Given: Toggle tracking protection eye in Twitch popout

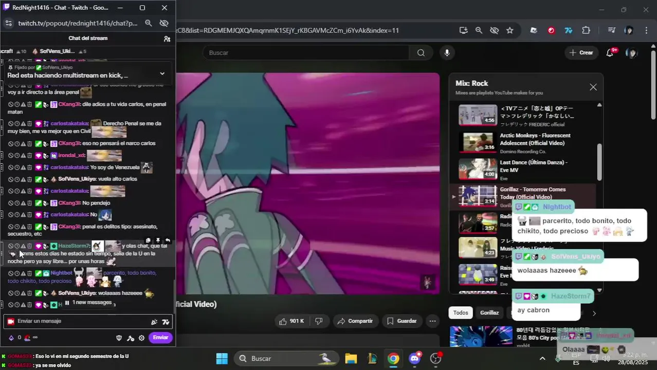Looking at the screenshot, I should [164, 23].
